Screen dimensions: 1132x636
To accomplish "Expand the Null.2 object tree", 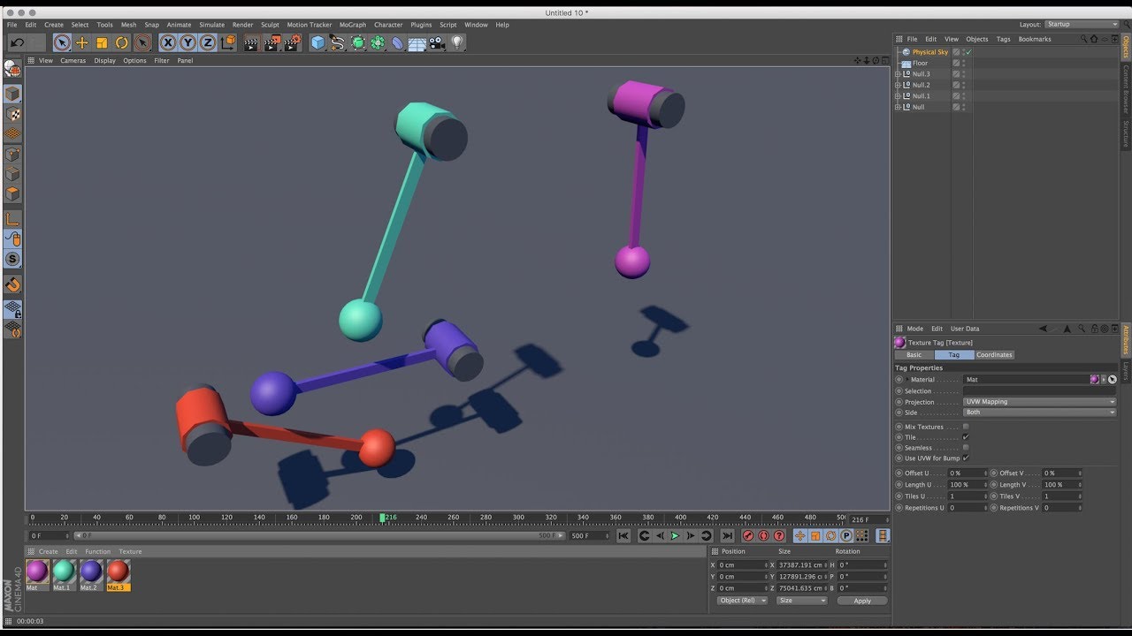I will pos(898,85).
